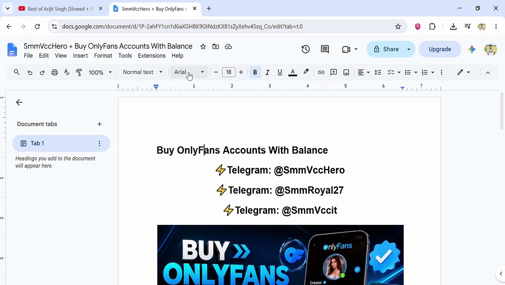The height and width of the screenshot is (285, 505).
Task: Click the OnlyFans banner image
Action: point(280,255)
